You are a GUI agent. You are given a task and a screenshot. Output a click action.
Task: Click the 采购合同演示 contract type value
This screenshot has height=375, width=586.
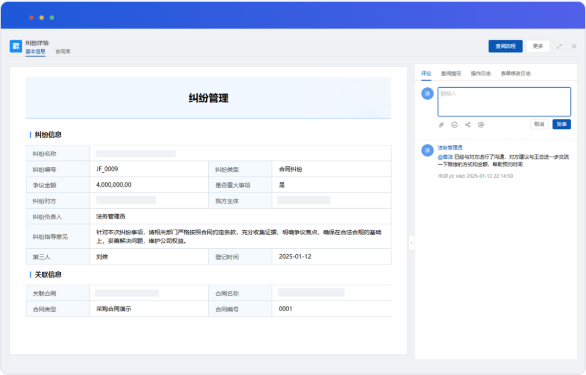[x=113, y=309]
